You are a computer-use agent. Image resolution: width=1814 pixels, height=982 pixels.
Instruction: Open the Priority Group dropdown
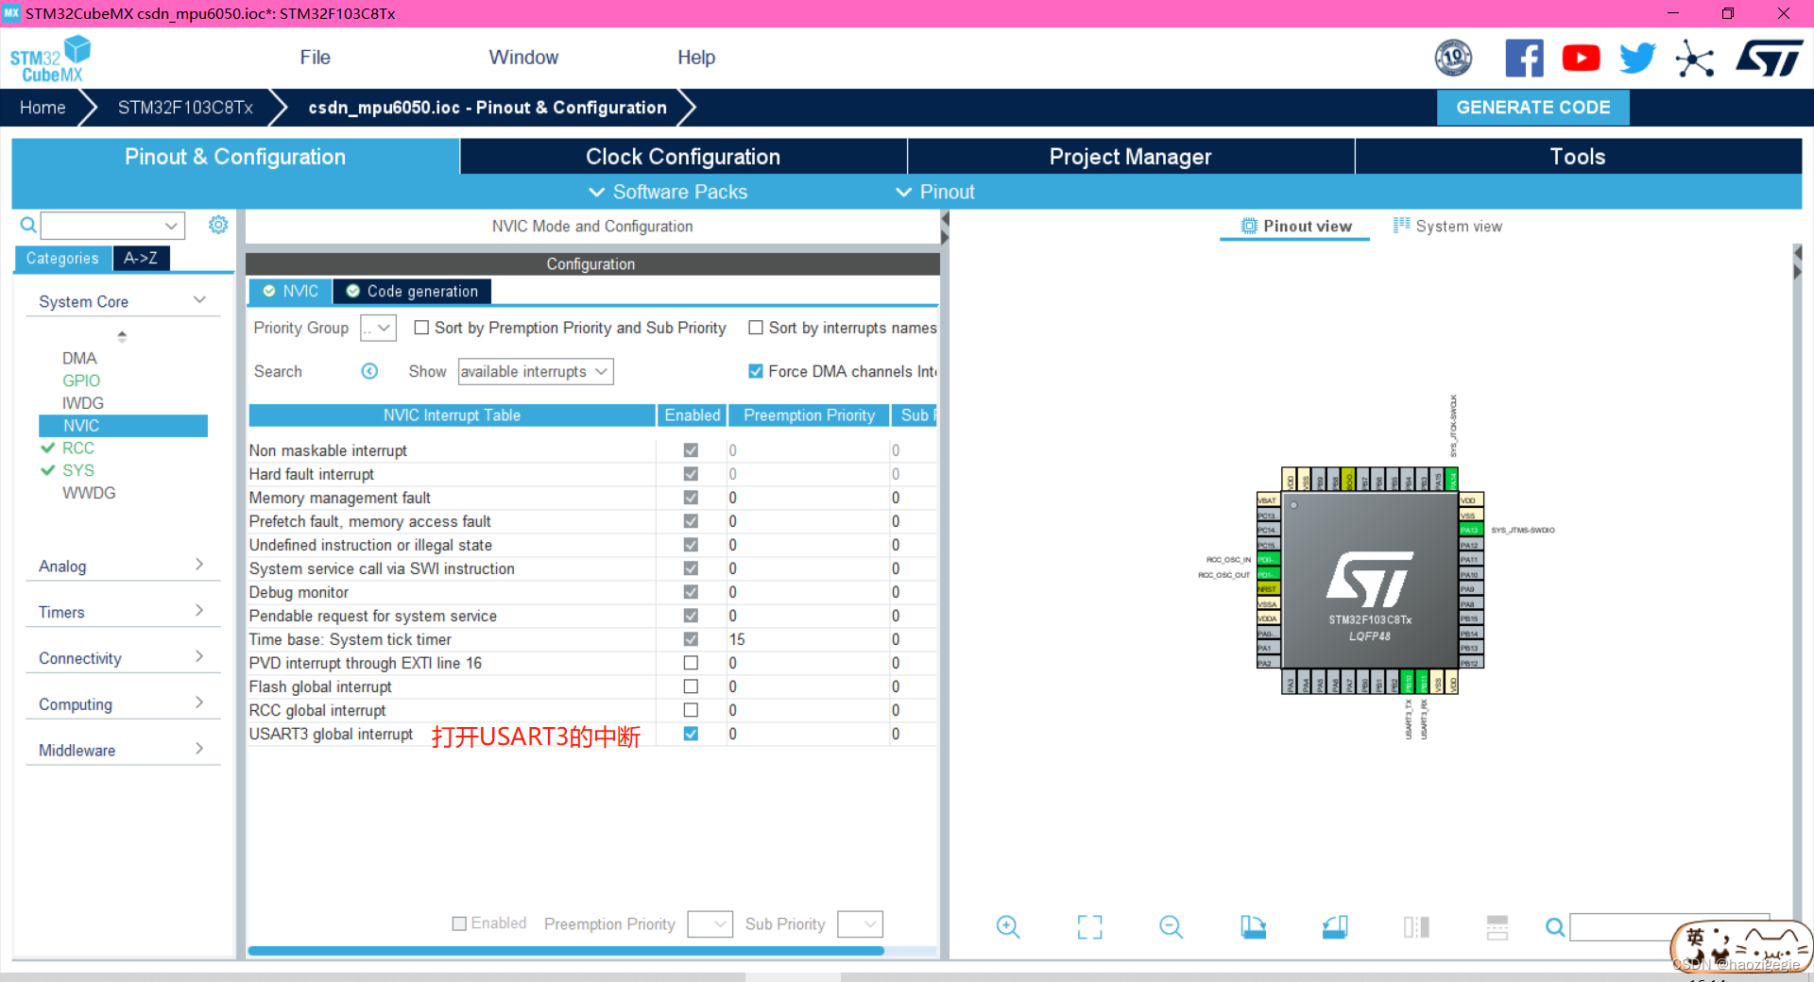[x=378, y=328]
